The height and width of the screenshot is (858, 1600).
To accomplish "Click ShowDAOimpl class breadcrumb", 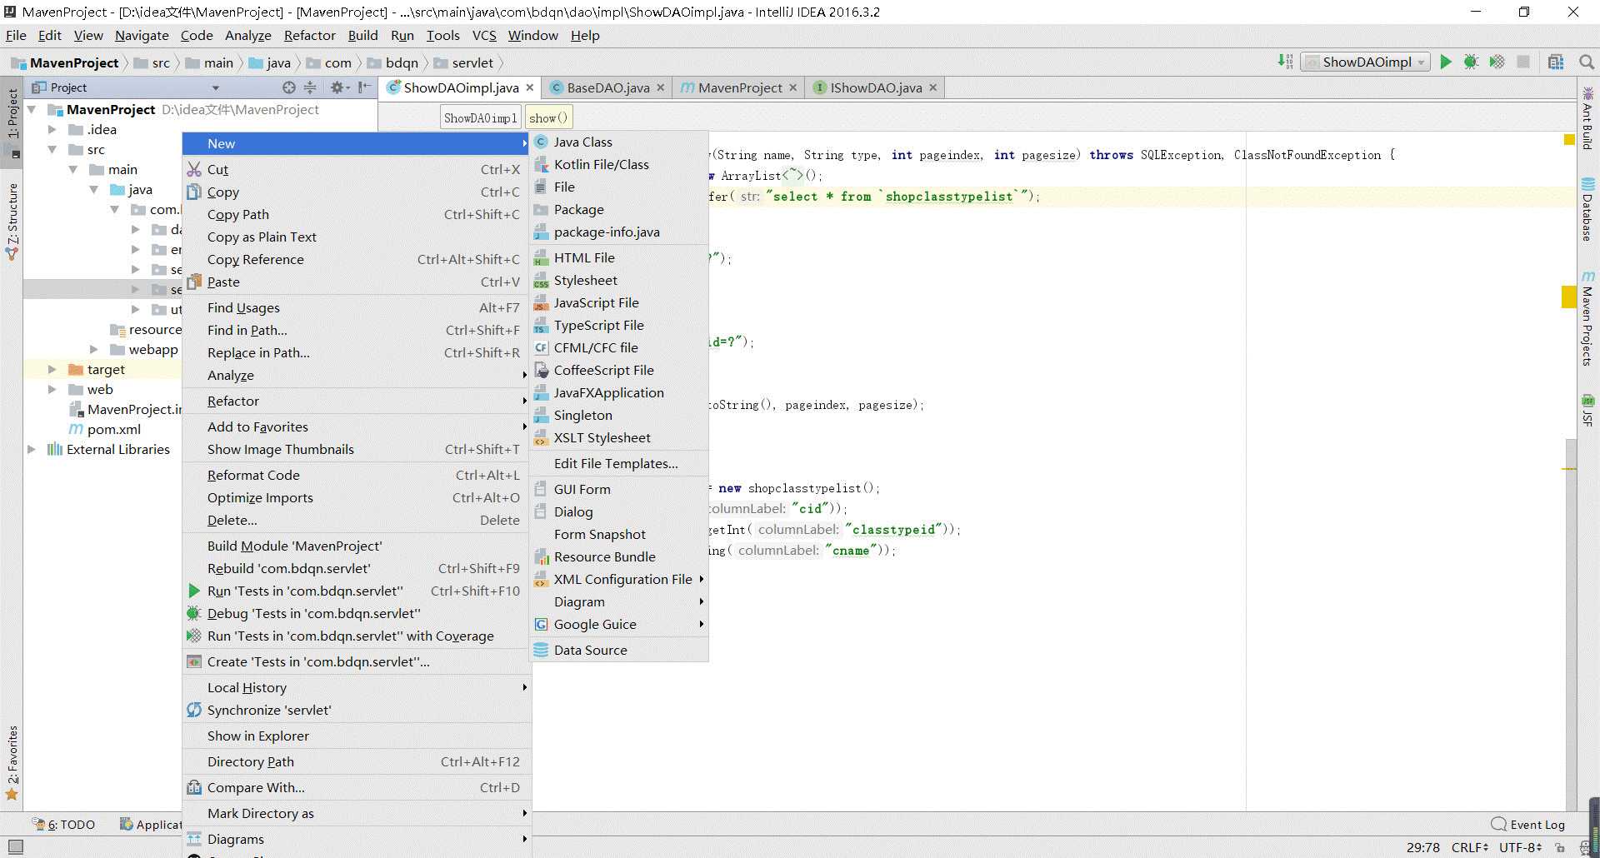I will 480,117.
